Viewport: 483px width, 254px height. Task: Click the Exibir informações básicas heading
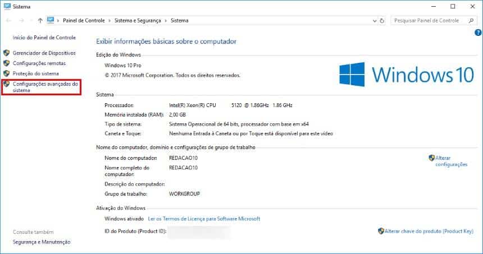point(166,41)
